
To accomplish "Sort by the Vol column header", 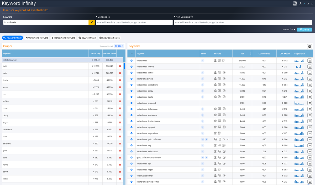I will (x=242, y=53).
